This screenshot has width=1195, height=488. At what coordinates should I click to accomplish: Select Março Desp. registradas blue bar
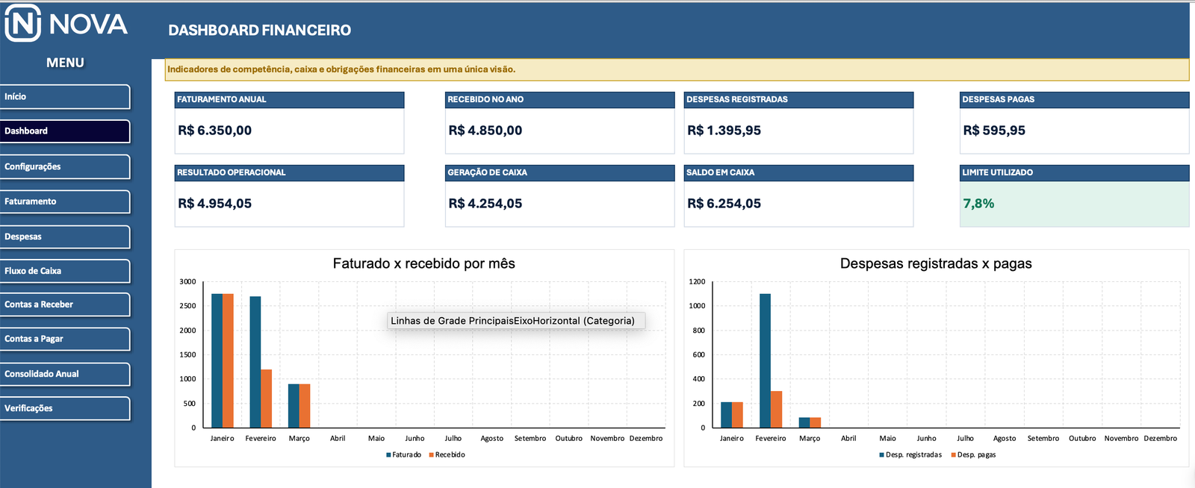pyautogui.click(x=804, y=422)
